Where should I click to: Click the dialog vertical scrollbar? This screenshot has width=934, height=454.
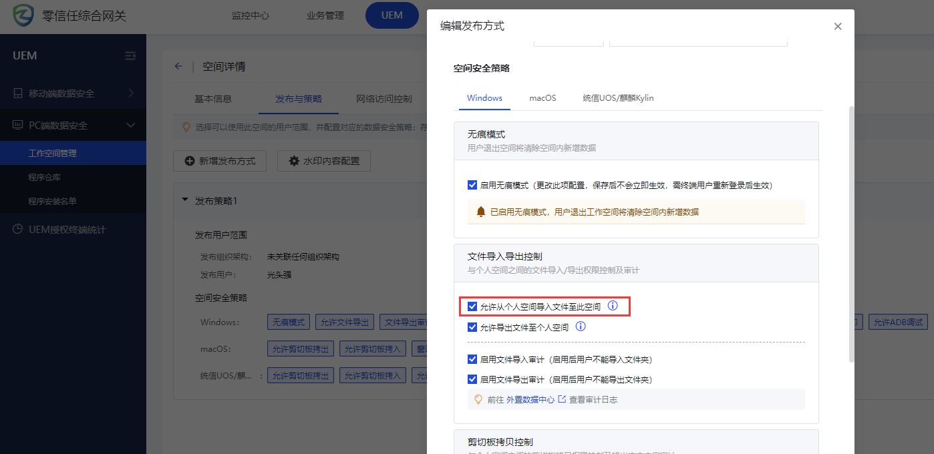point(851,234)
